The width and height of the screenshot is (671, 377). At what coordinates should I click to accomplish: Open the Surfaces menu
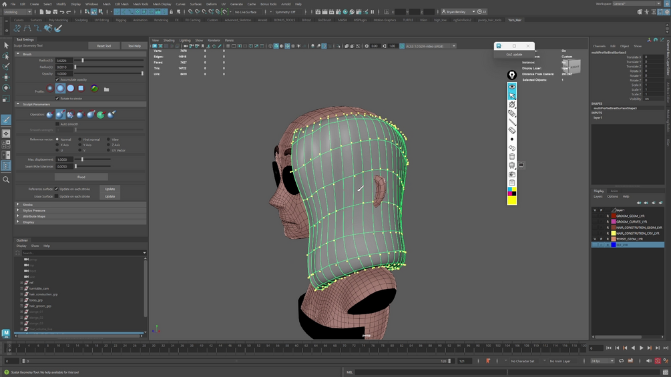[196, 4]
